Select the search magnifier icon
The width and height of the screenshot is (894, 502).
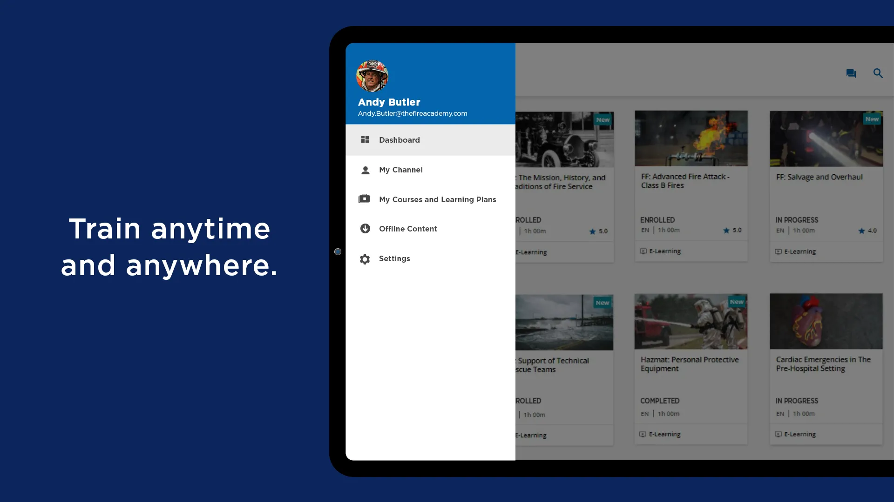[x=878, y=73]
